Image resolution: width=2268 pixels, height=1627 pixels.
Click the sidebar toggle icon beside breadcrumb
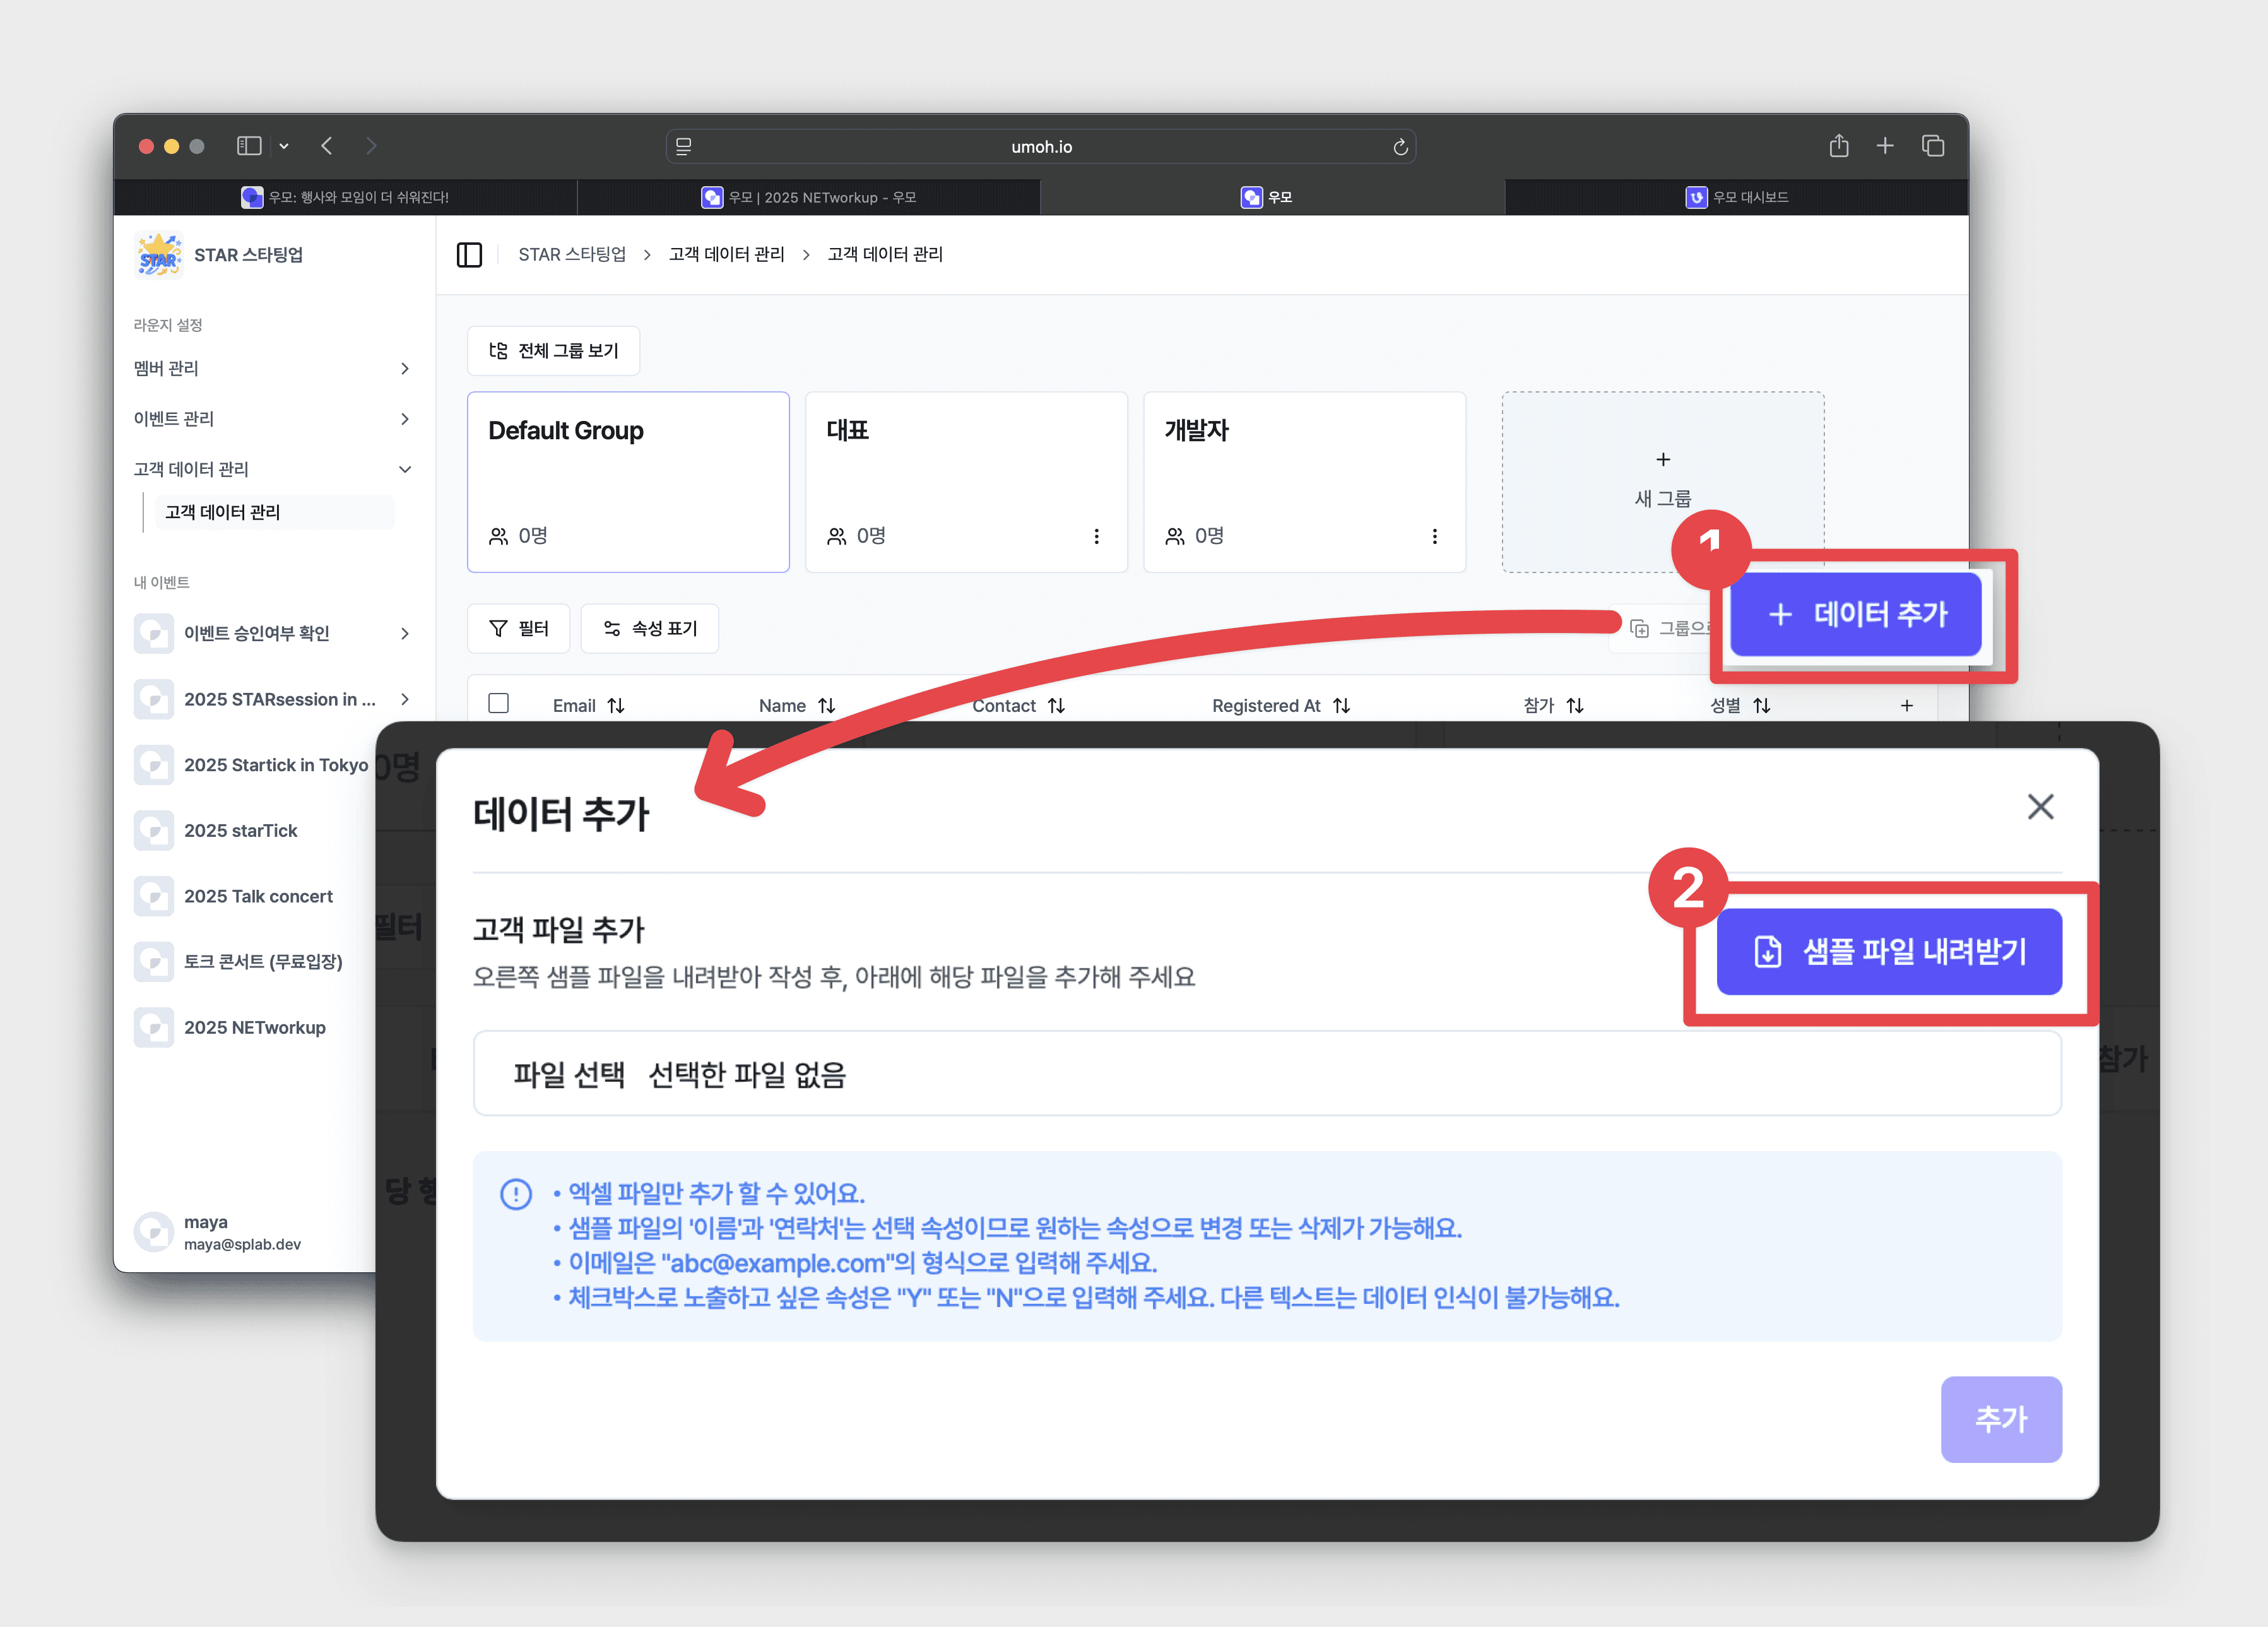469,254
